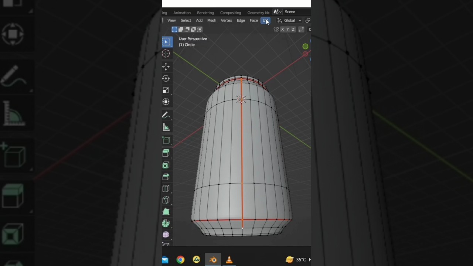Image resolution: width=473 pixels, height=266 pixels.
Task: Select the Spin tool
Action: click(x=166, y=223)
